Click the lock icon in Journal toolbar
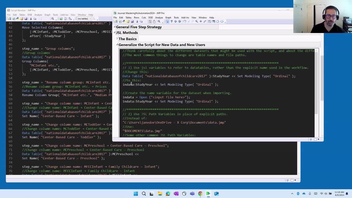The width and height of the screenshot is (352, 198). (154, 21)
